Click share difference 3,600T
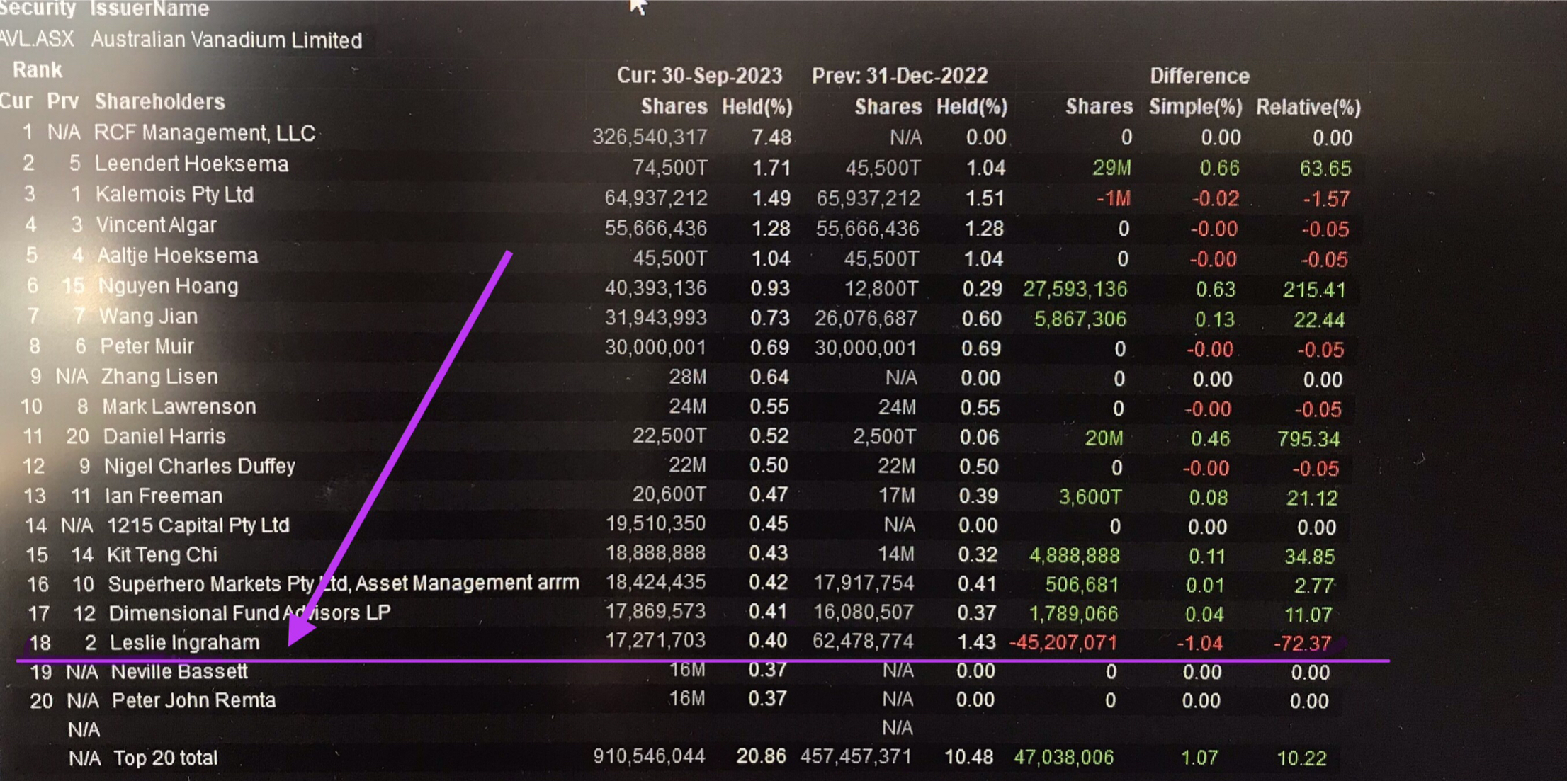 click(x=1090, y=497)
